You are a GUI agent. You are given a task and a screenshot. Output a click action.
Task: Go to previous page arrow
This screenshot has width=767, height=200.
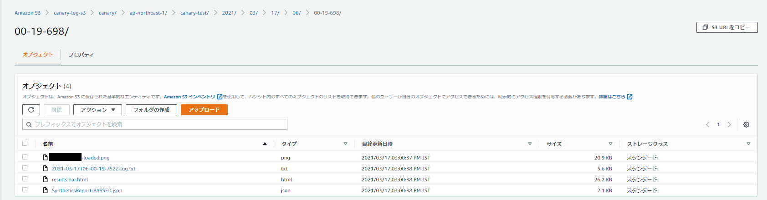click(707, 124)
